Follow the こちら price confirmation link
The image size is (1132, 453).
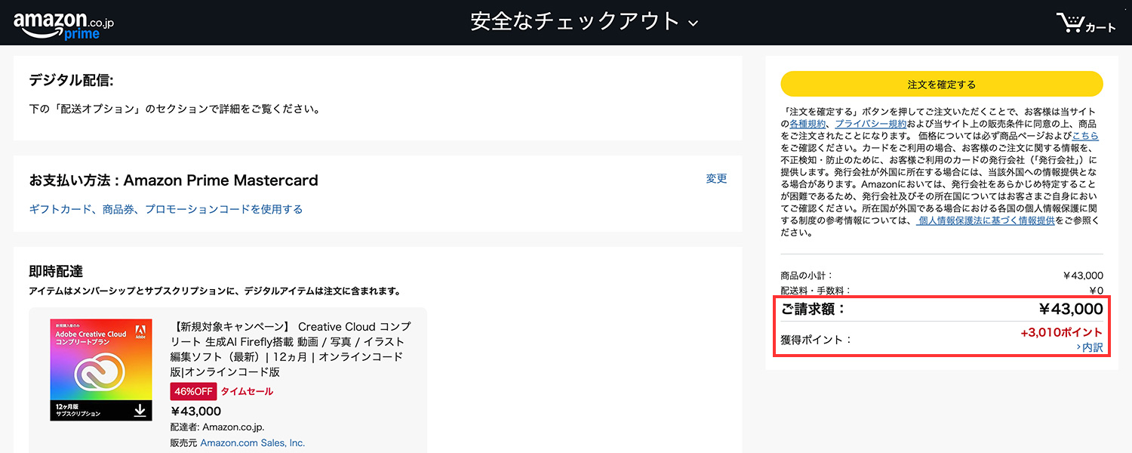(x=1085, y=136)
